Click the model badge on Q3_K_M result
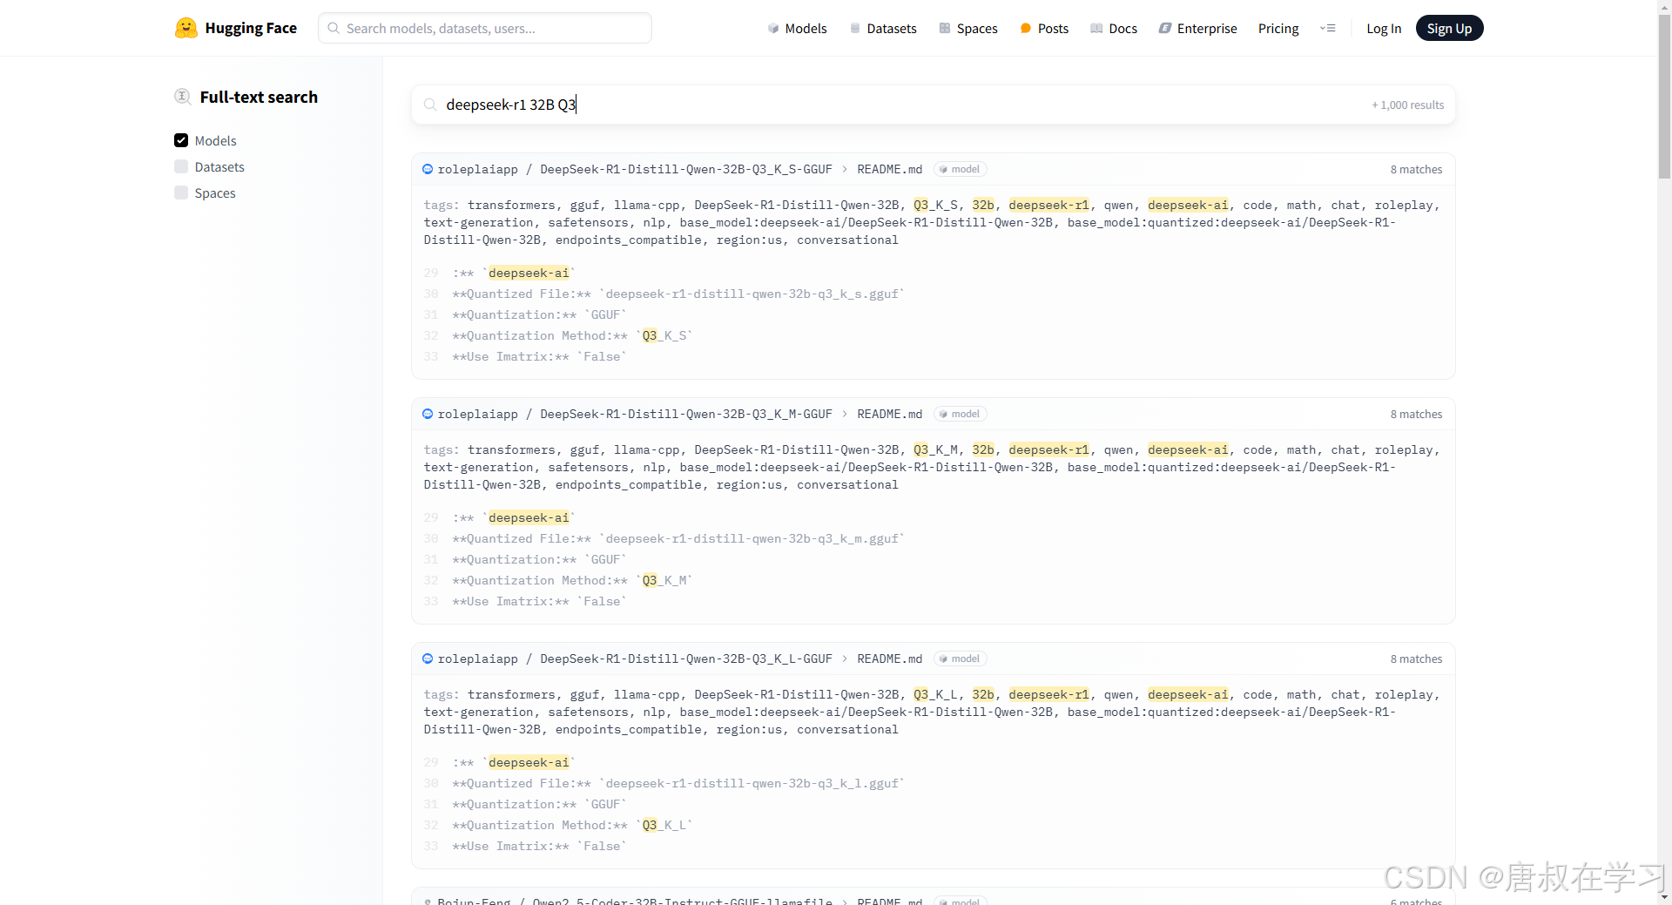The width and height of the screenshot is (1672, 905). click(960, 414)
